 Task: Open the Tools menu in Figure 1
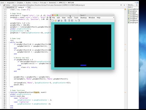tap(76, 18)
